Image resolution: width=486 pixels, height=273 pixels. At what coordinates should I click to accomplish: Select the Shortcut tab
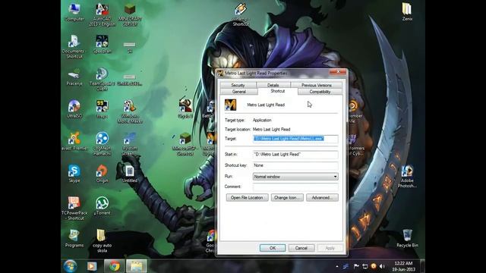pos(278,91)
